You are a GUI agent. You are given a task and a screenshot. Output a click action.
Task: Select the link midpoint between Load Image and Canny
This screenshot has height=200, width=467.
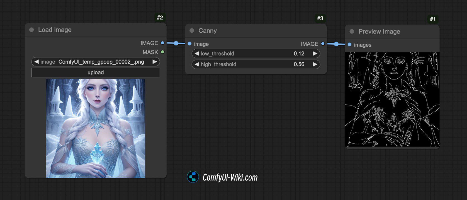176,43
